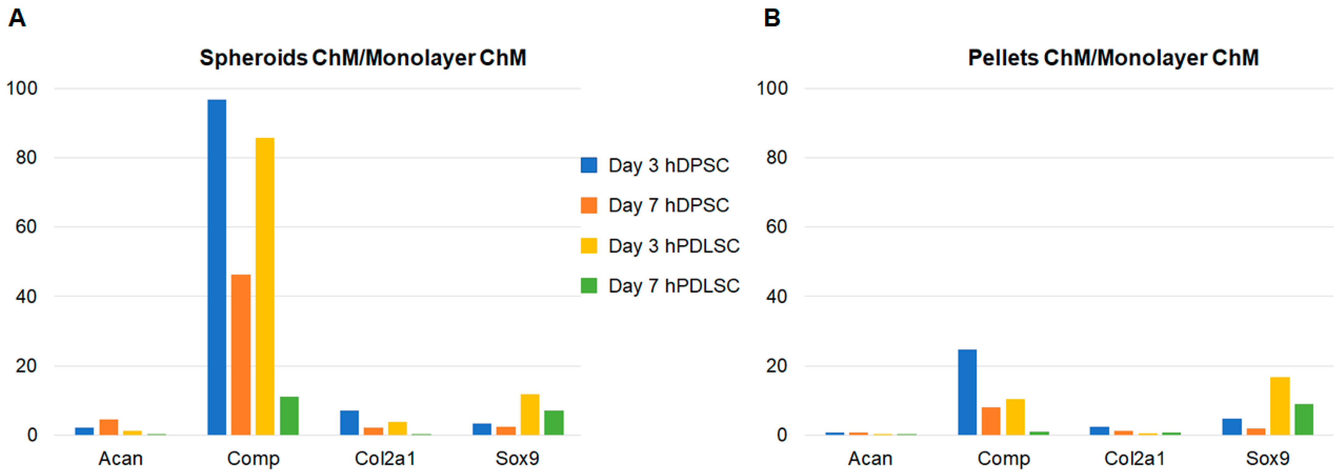Click the panel B letter label

click(x=771, y=18)
